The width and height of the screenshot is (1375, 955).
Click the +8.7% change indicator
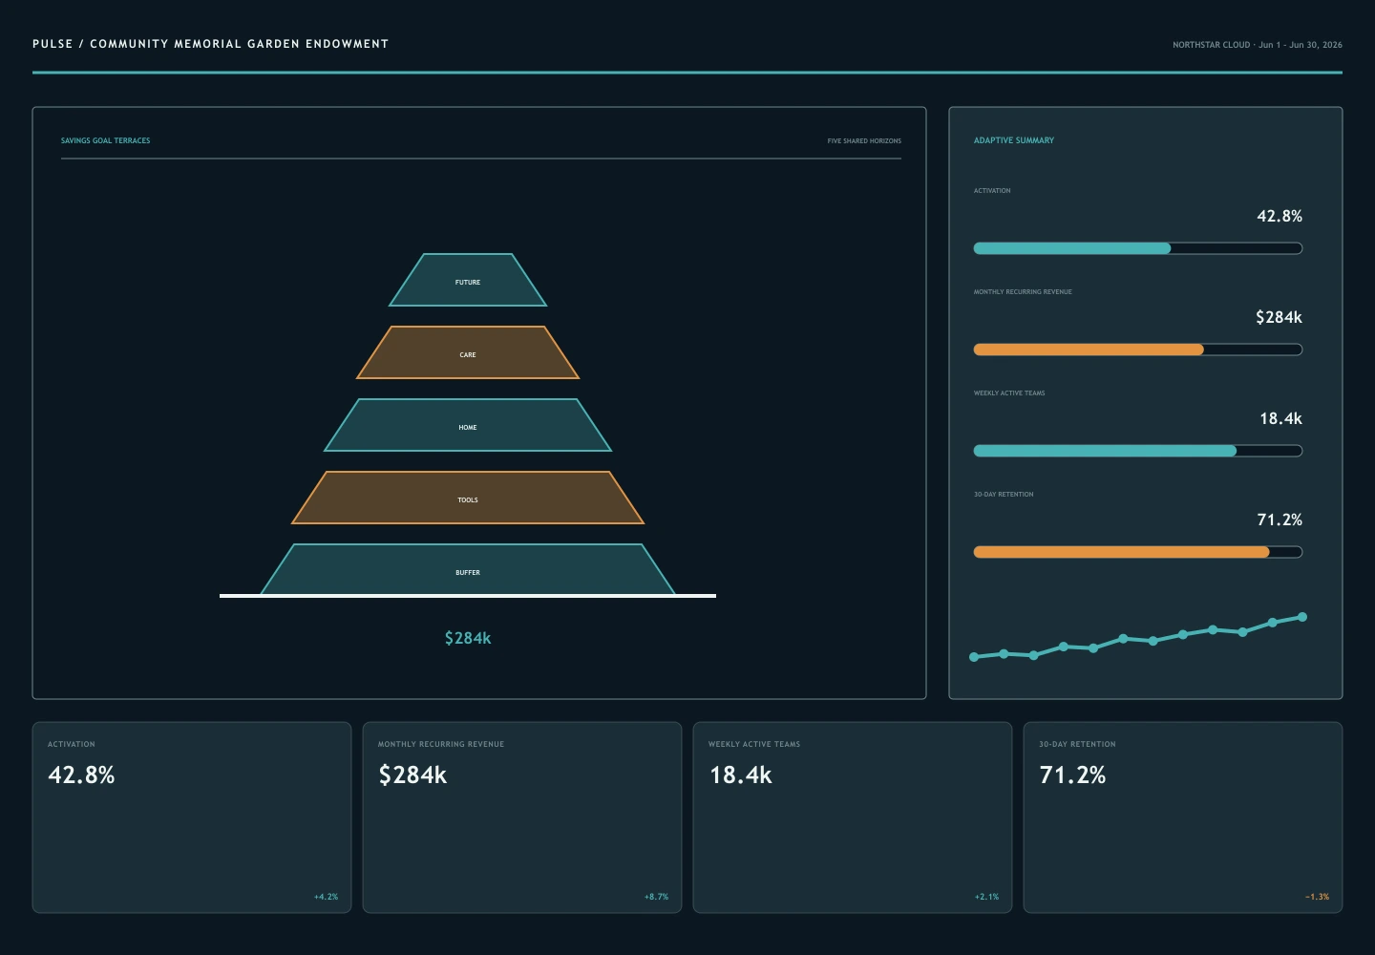click(656, 897)
